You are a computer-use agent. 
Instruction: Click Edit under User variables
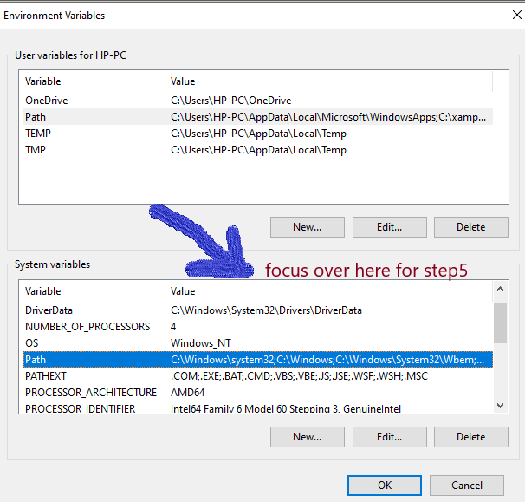point(389,227)
